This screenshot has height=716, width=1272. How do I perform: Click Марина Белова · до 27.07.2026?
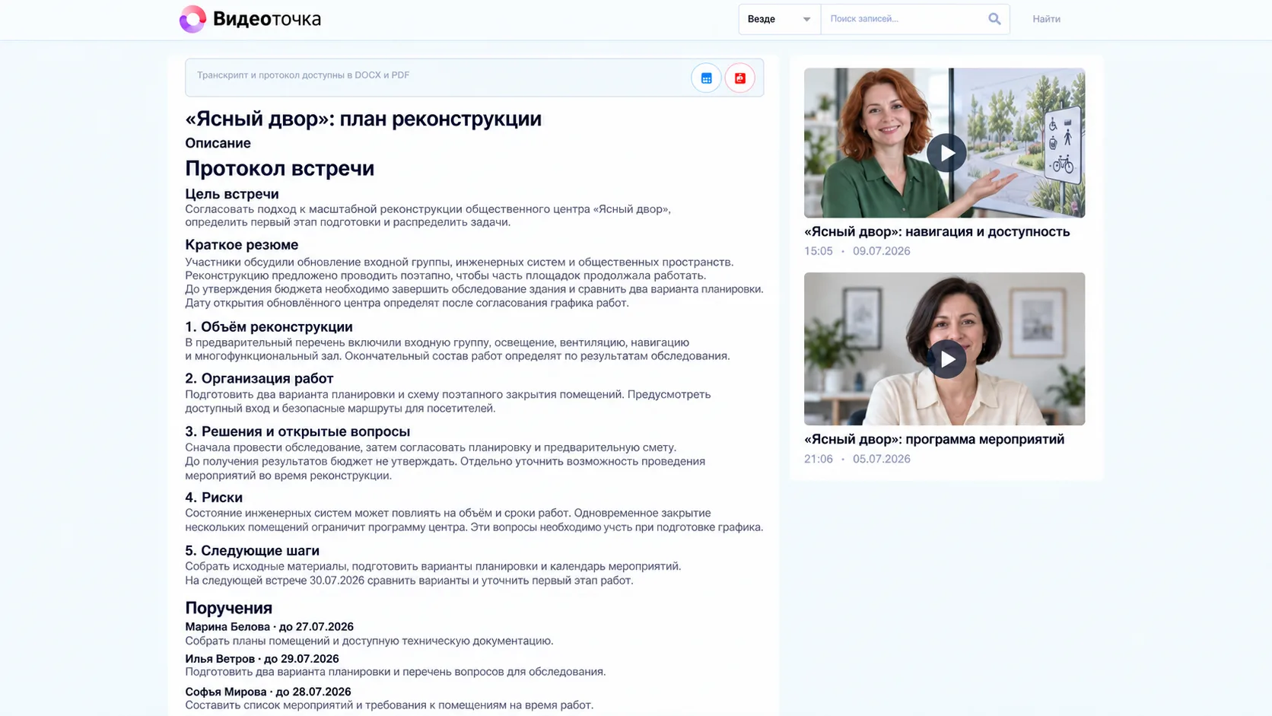coord(269,627)
